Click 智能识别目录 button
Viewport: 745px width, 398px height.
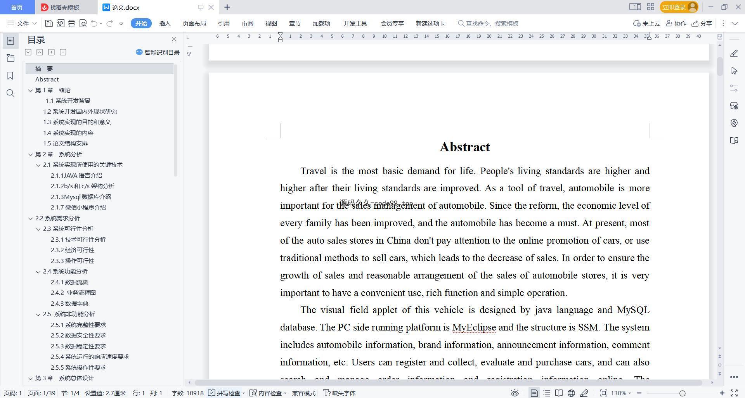pos(158,52)
